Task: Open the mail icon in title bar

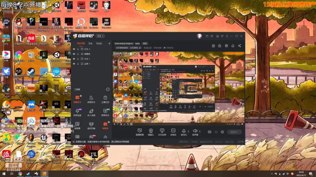Action: coord(207,36)
